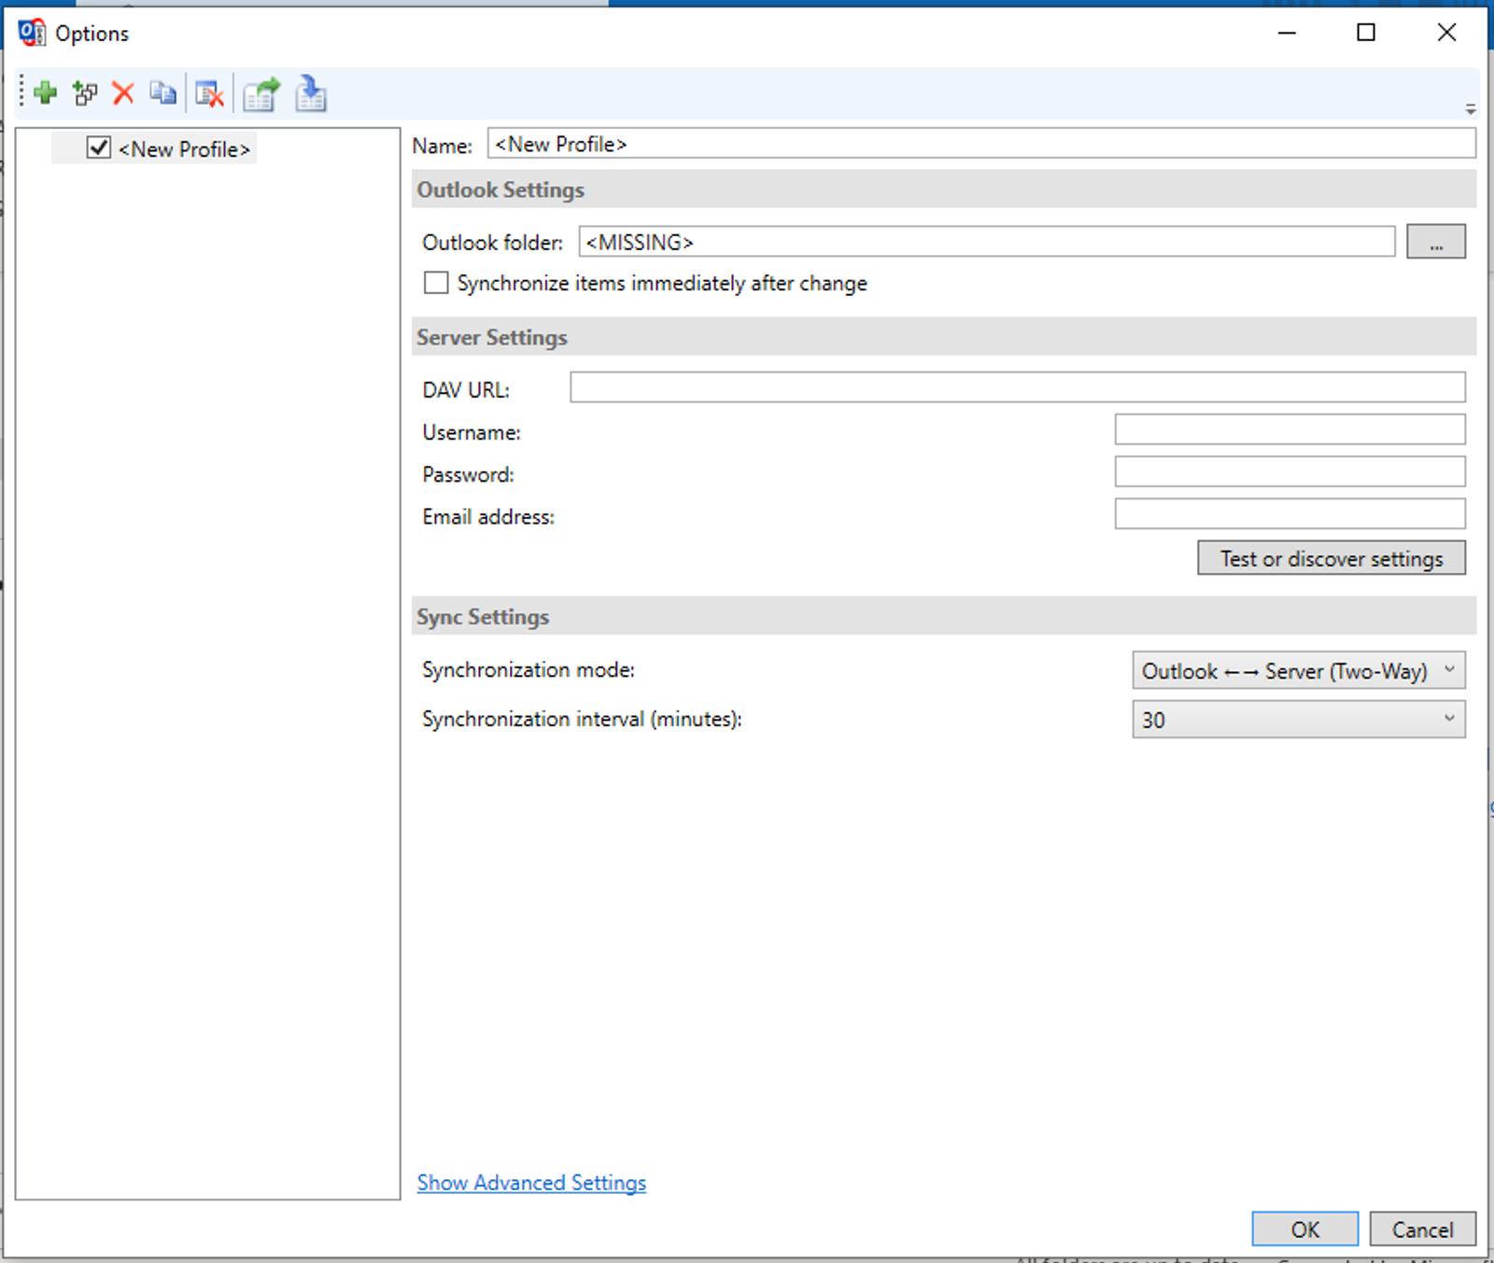This screenshot has height=1263, width=1494.
Task: Click the Server Settings section header
Action: [x=944, y=337]
